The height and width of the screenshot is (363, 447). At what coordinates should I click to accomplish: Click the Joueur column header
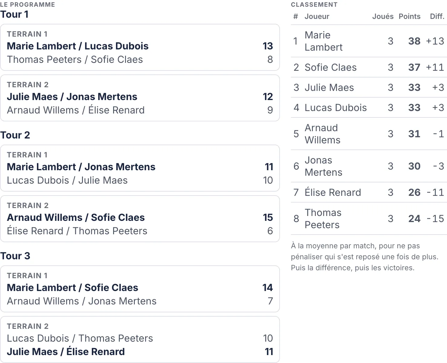pyautogui.click(x=317, y=16)
